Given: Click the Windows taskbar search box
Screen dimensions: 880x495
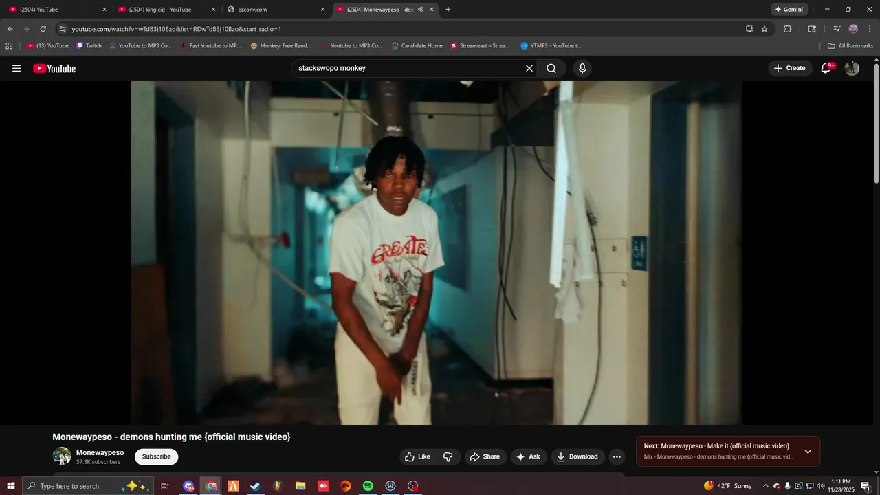Looking at the screenshot, I should 88,486.
